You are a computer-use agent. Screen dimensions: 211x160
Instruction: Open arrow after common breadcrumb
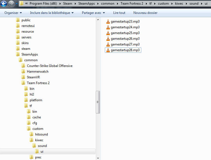tap(117, 4)
